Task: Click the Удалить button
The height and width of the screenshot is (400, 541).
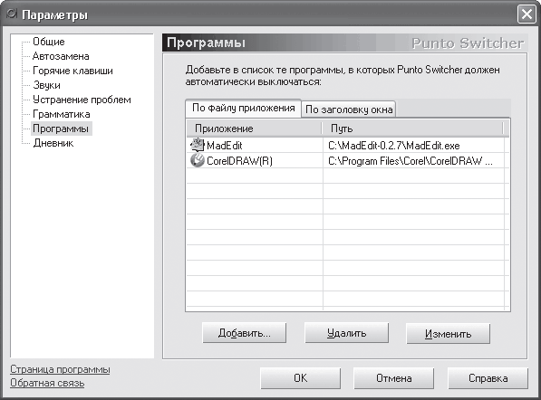Action: [347, 333]
